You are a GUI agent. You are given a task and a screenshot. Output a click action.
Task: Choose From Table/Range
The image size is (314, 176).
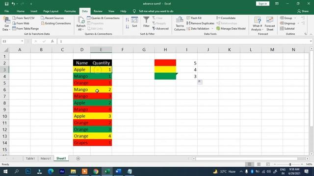click(26, 28)
